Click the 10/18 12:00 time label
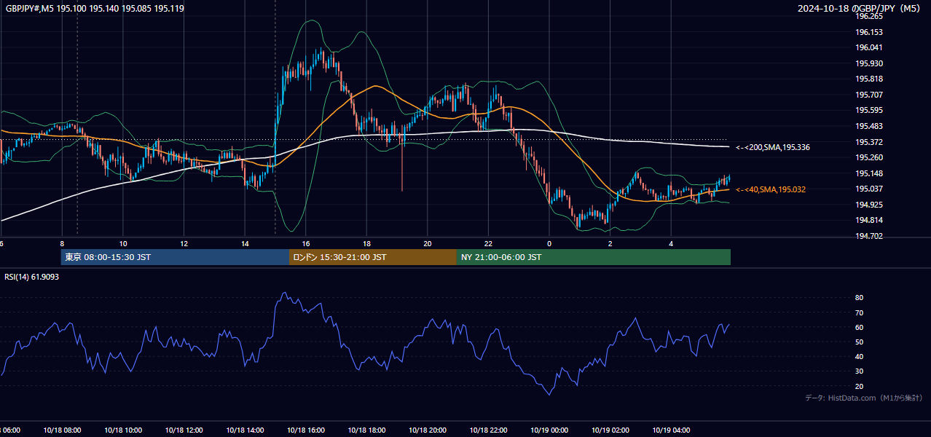Screen dimensions: 931x437 [x=184, y=430]
